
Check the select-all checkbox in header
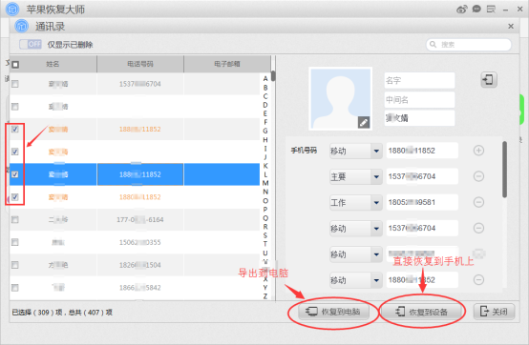tap(15, 64)
